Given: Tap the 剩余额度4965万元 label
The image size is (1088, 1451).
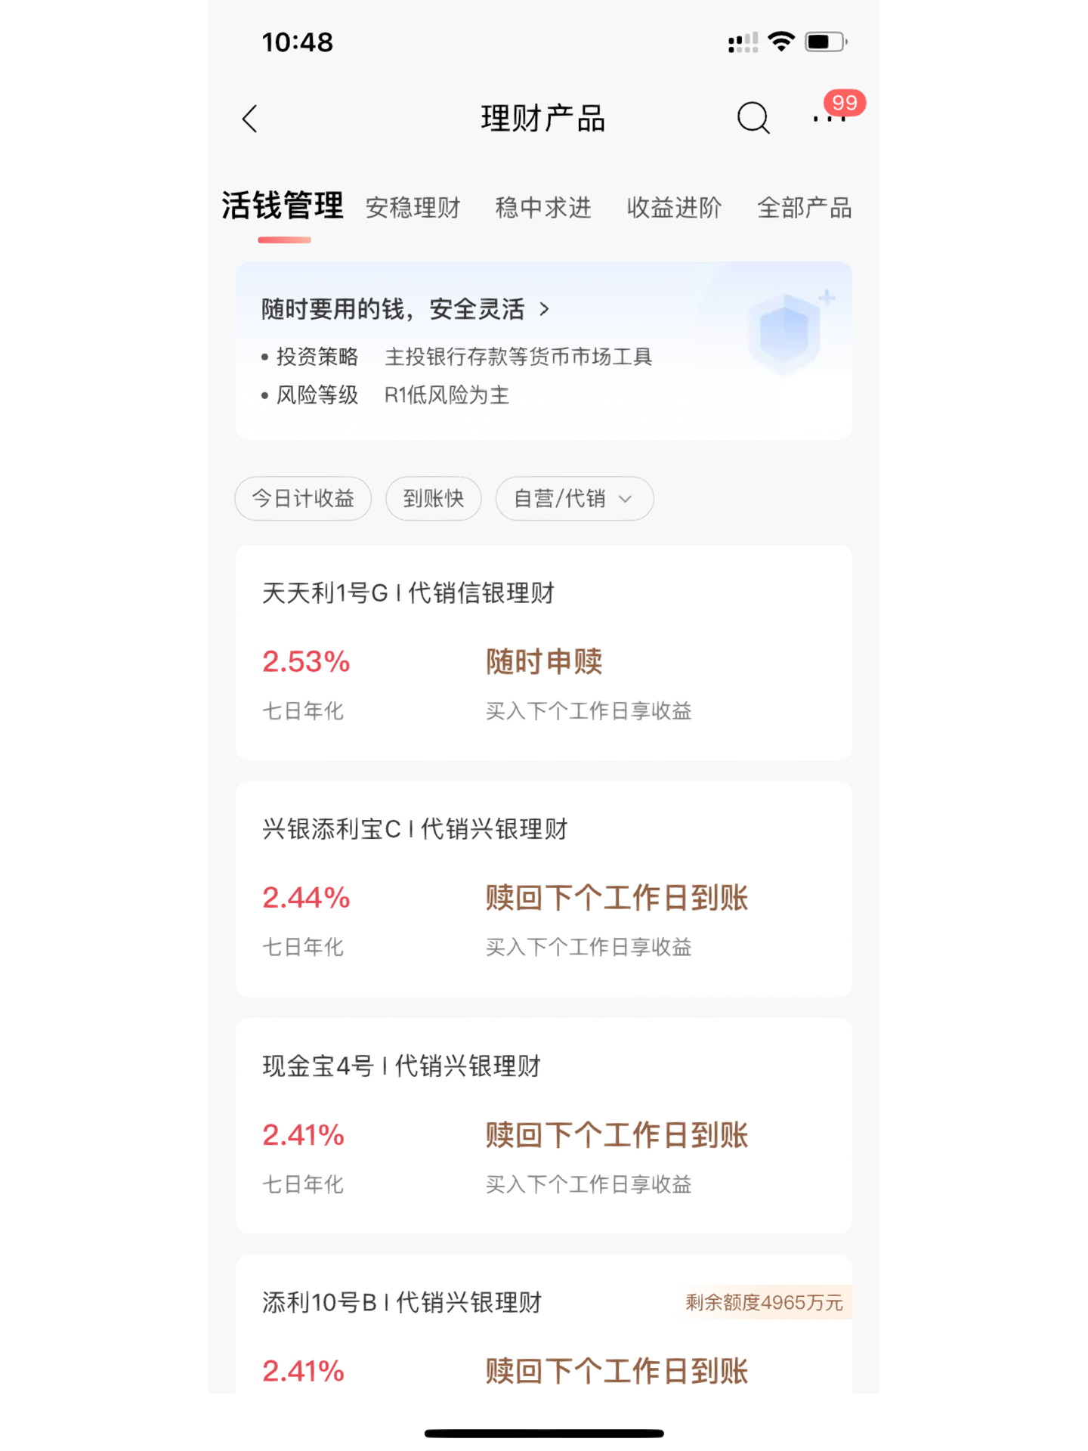Looking at the screenshot, I should pos(765,1302).
